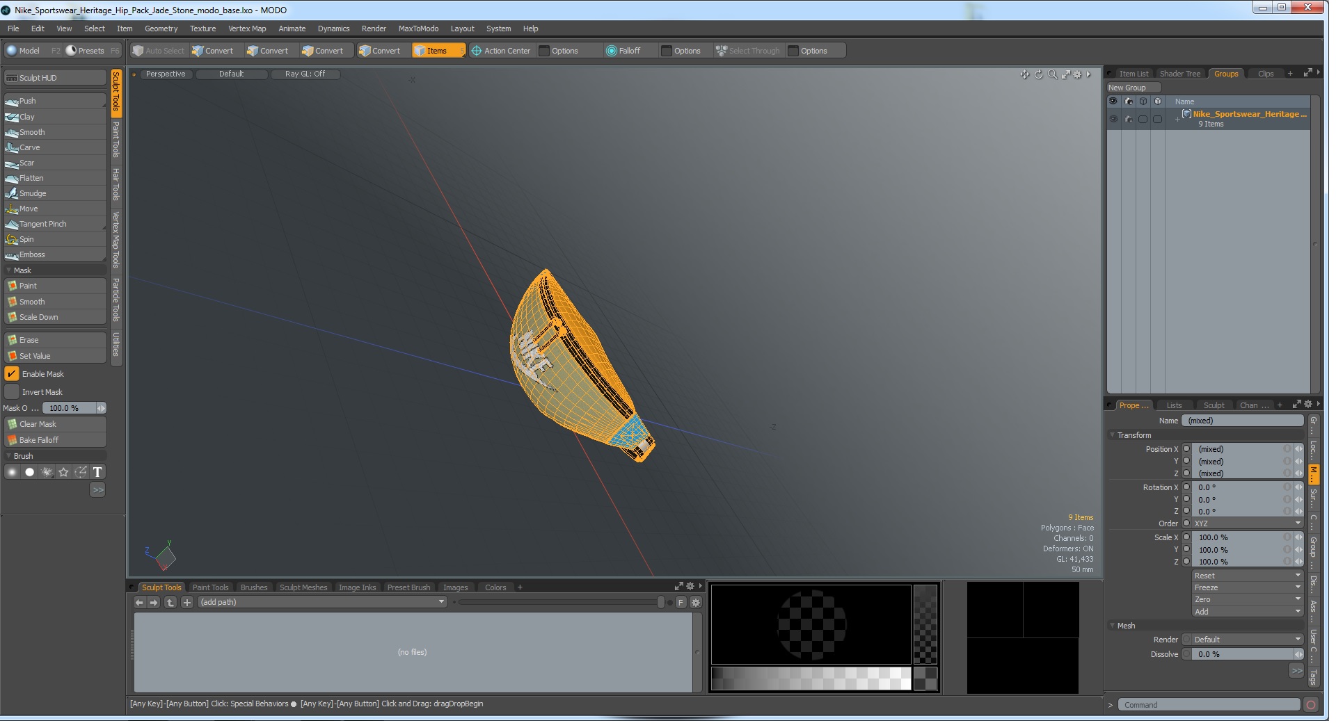1336x723 pixels.
Task: Open the MaxToModo menu
Action: [x=418, y=29]
